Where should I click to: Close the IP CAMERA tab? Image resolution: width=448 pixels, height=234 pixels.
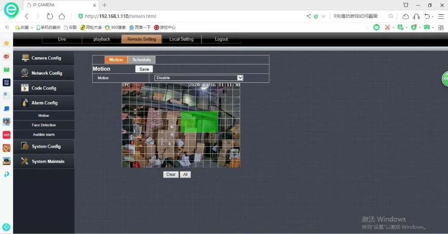(94, 5)
